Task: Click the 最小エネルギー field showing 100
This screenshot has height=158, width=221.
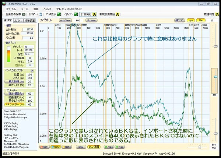Action: tap(30, 101)
